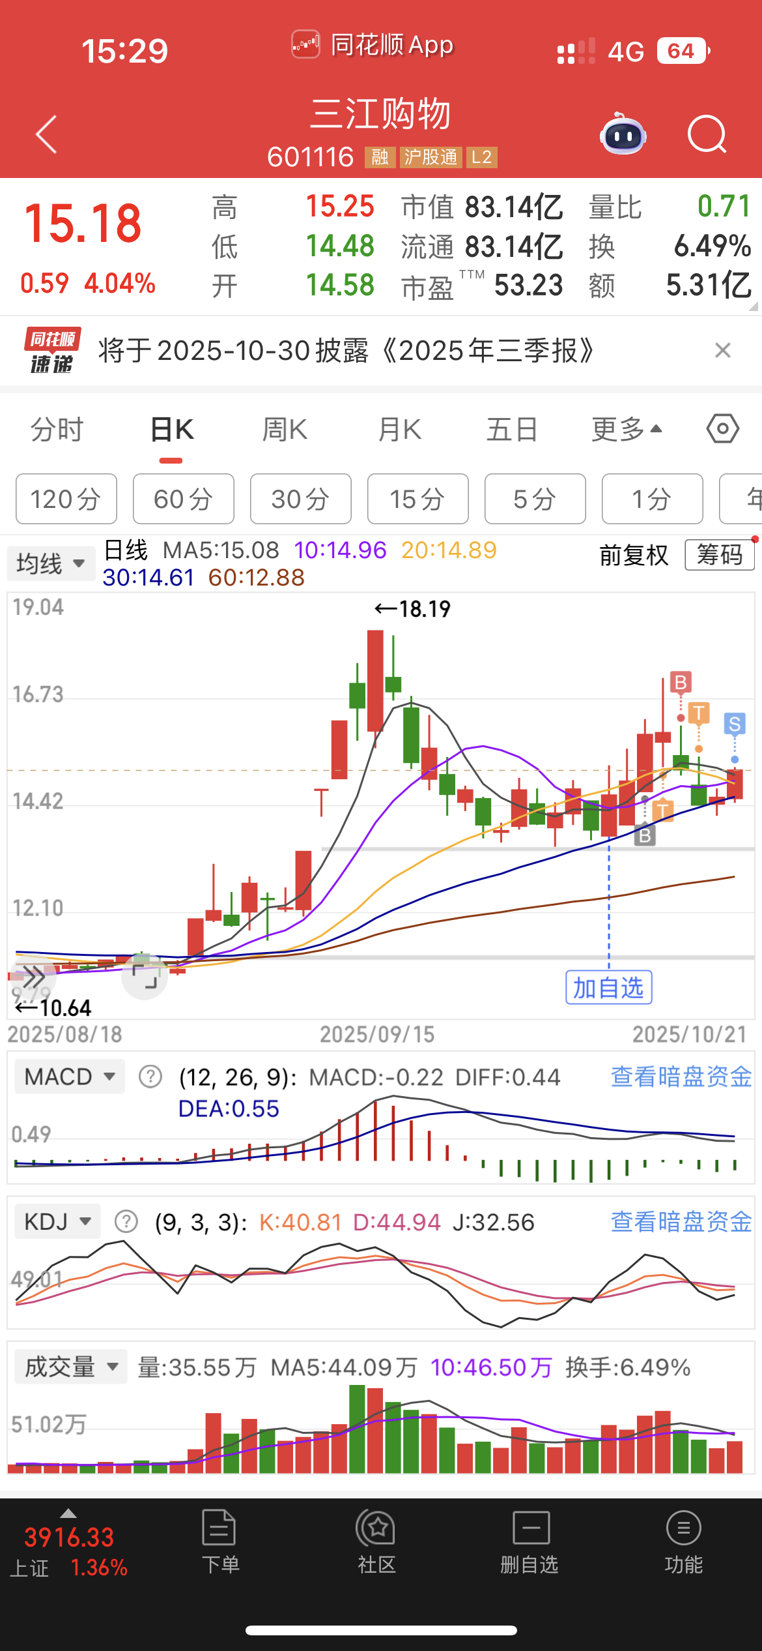Viewport: 762px width, 1651px height.
Task: Select the 30分 period button
Action: [x=301, y=499]
